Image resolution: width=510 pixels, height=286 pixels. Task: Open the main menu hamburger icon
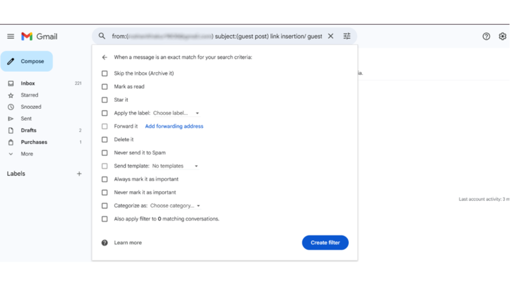pyautogui.click(x=11, y=36)
